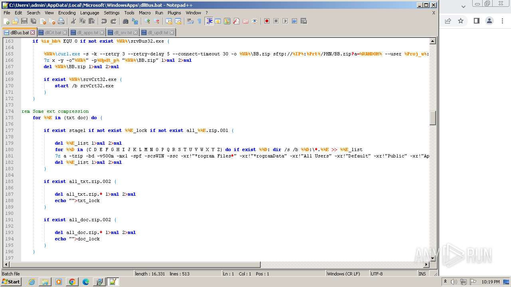Save the current file using Save icon

24,21
